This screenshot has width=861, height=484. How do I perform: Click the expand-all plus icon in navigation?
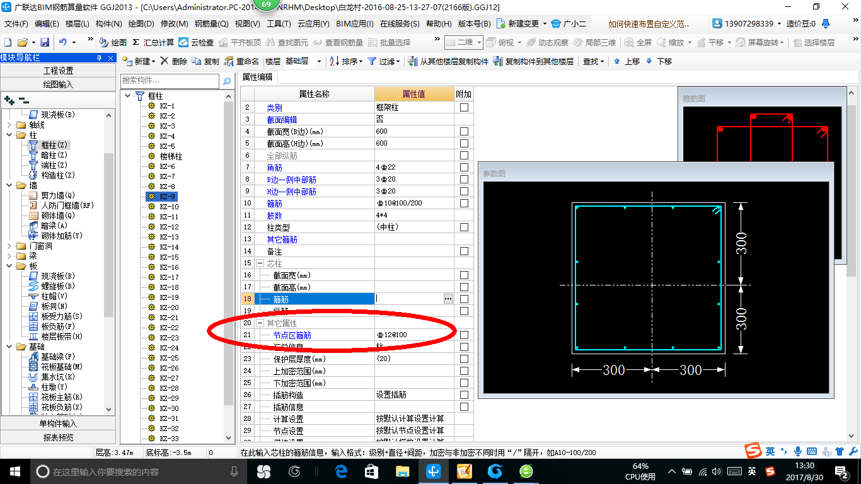[x=9, y=100]
